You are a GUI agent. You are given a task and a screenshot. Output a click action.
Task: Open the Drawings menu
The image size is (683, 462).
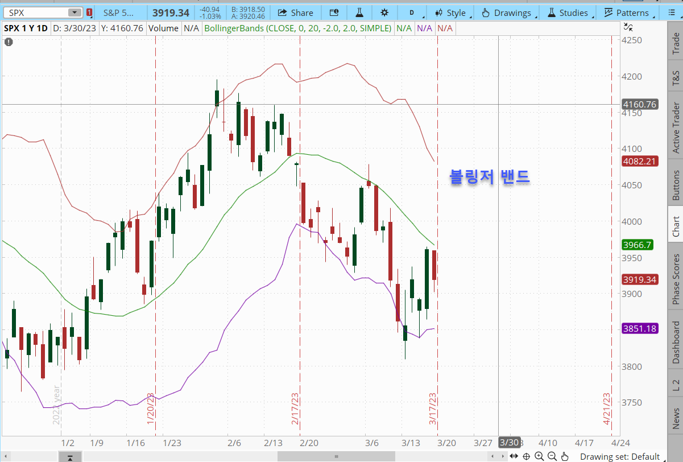click(506, 13)
